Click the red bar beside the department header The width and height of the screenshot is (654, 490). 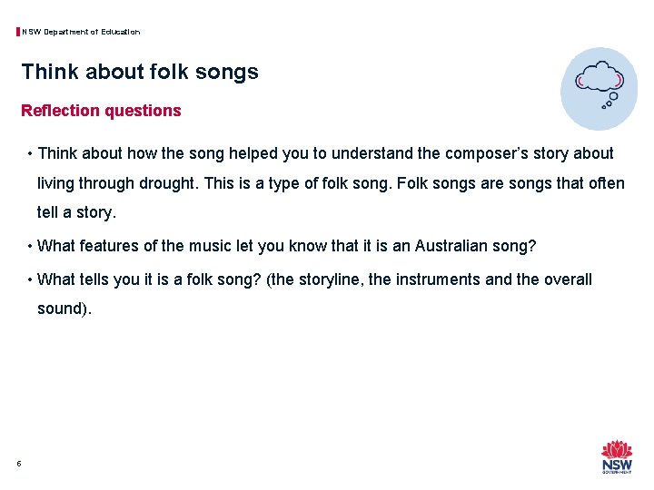click(x=18, y=33)
